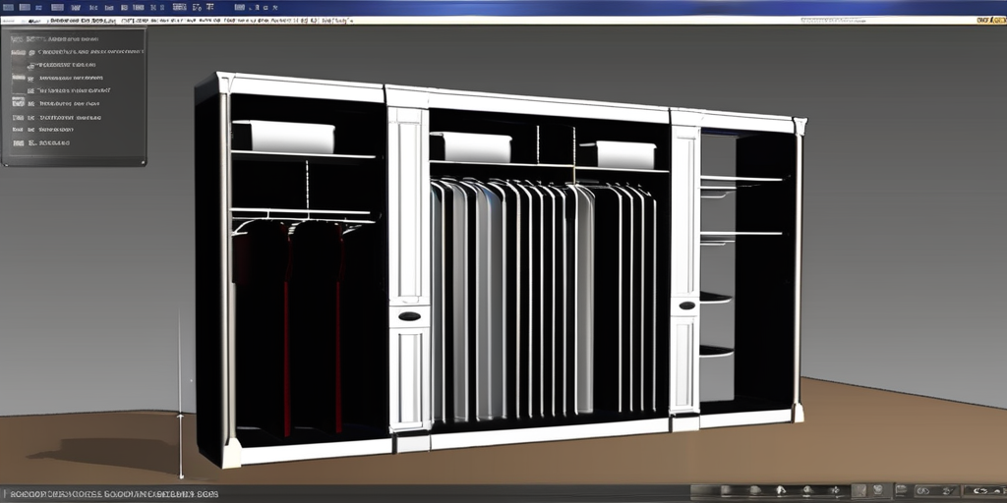The width and height of the screenshot is (1007, 503).
Task: Select the highlighted icon in the bottom-right toolbar
Action: click(859, 490)
